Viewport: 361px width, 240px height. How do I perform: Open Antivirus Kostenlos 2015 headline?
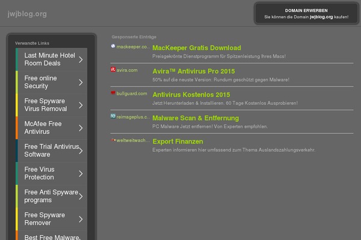[191, 95]
